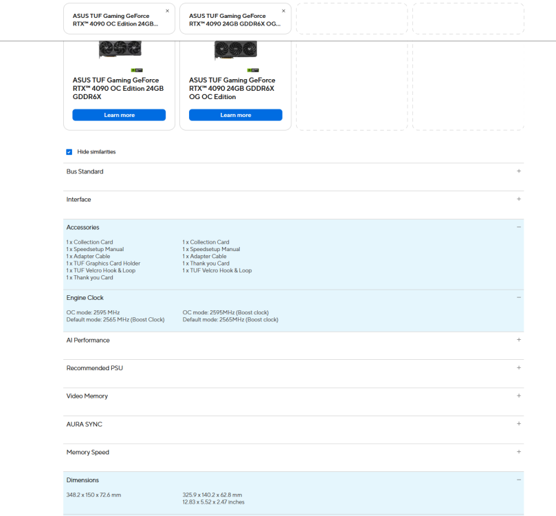Click Learn more for OG OC Edition card
Viewport: 556px width, 516px height.
click(236, 115)
